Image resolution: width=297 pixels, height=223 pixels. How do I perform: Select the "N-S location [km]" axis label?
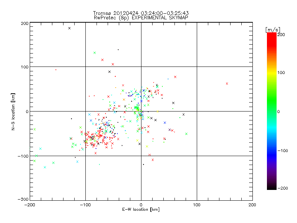(13, 112)
